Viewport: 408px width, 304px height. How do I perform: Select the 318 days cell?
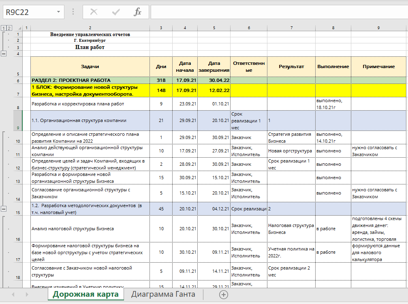(161, 80)
